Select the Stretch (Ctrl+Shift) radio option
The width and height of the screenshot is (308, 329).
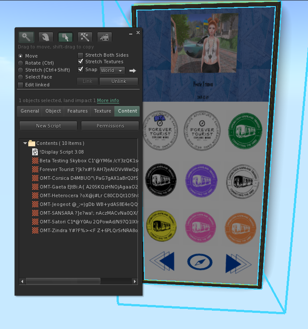point(20,70)
